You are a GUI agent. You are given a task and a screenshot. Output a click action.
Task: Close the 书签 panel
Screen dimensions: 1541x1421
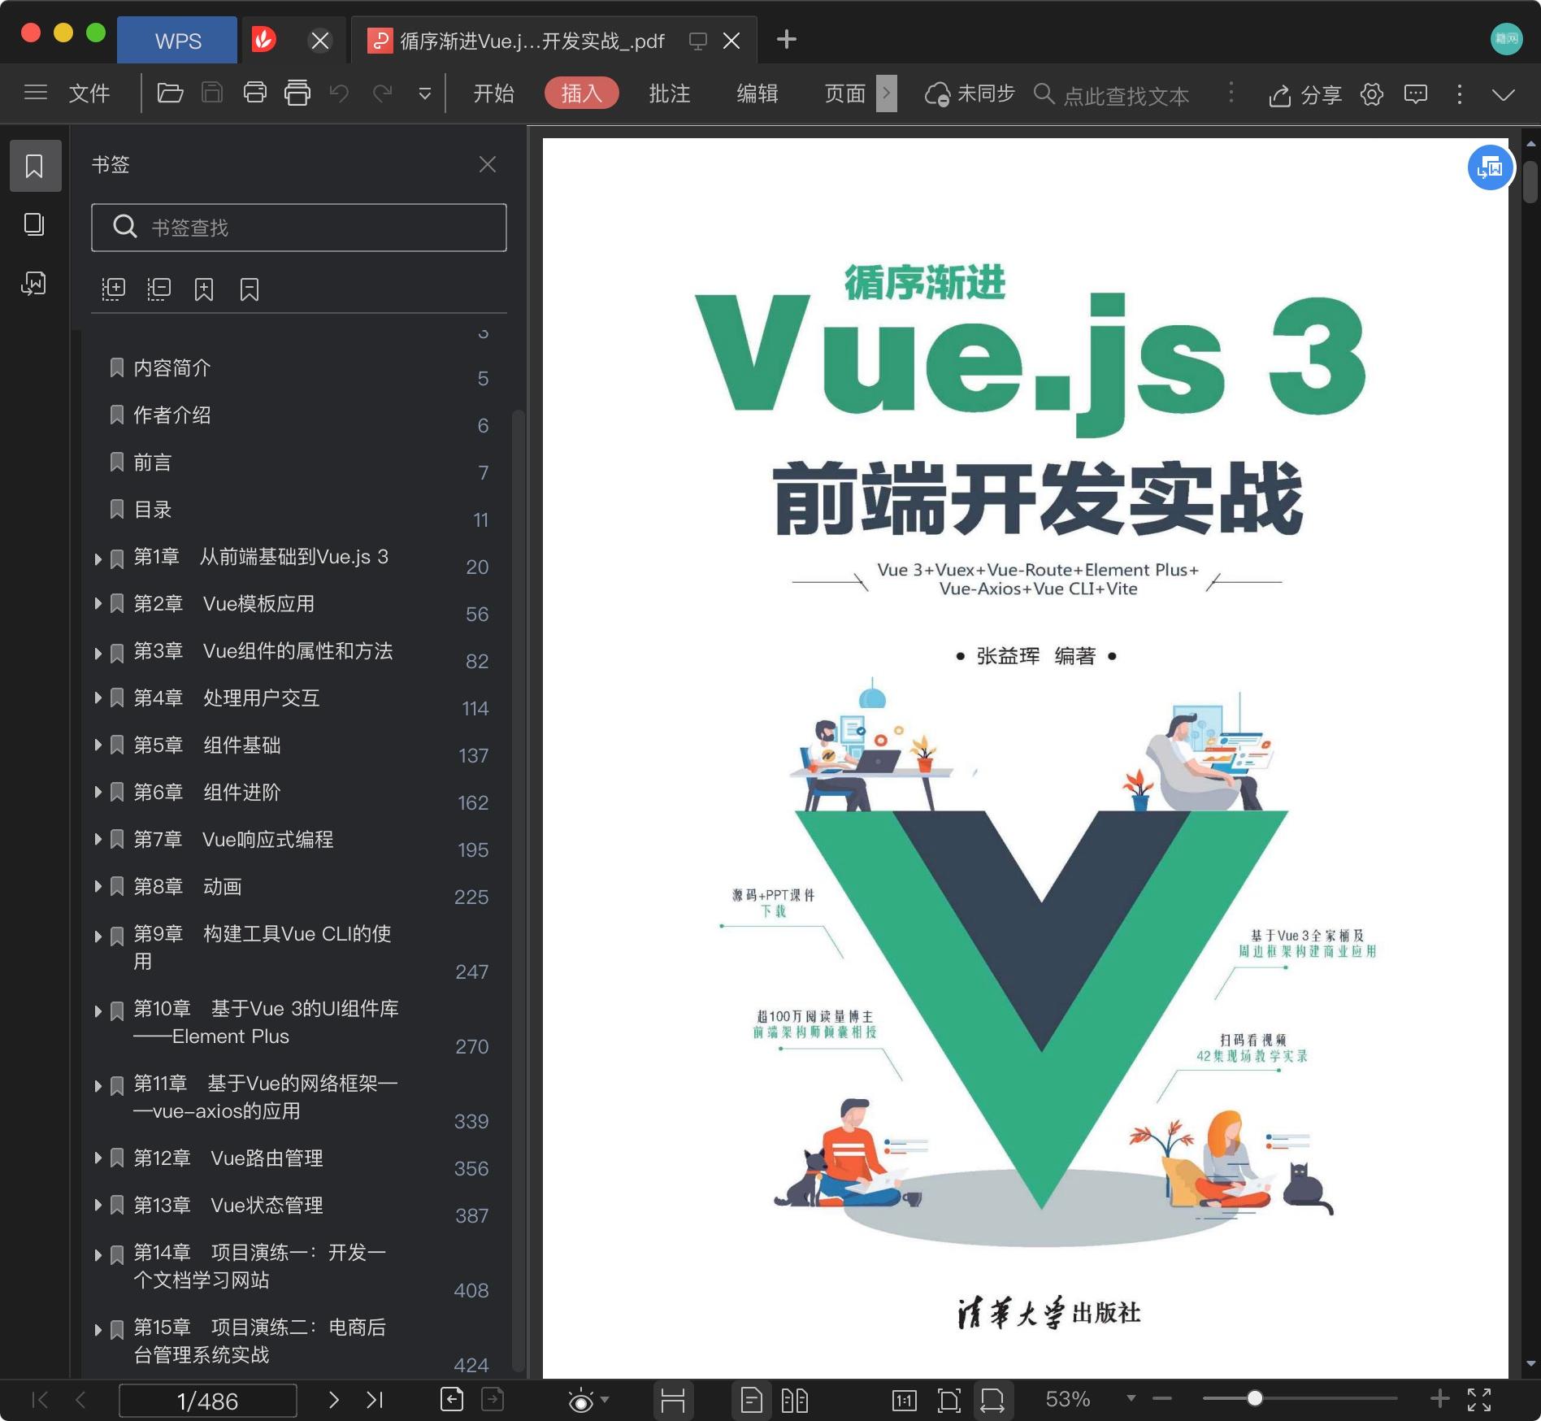[488, 164]
